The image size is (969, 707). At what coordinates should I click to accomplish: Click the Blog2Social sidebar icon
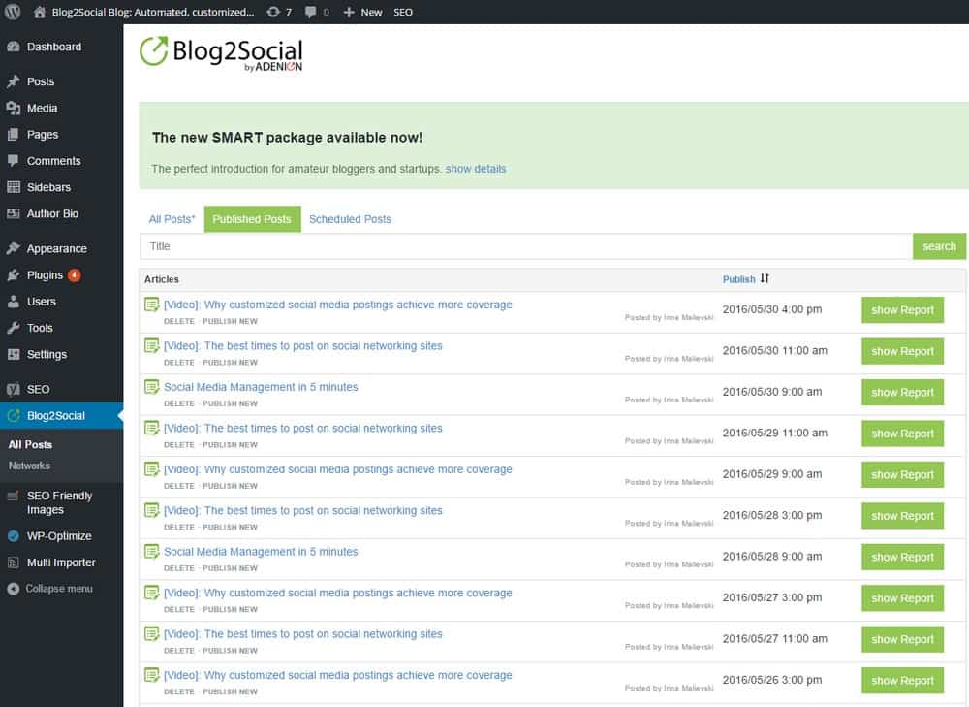tap(13, 416)
